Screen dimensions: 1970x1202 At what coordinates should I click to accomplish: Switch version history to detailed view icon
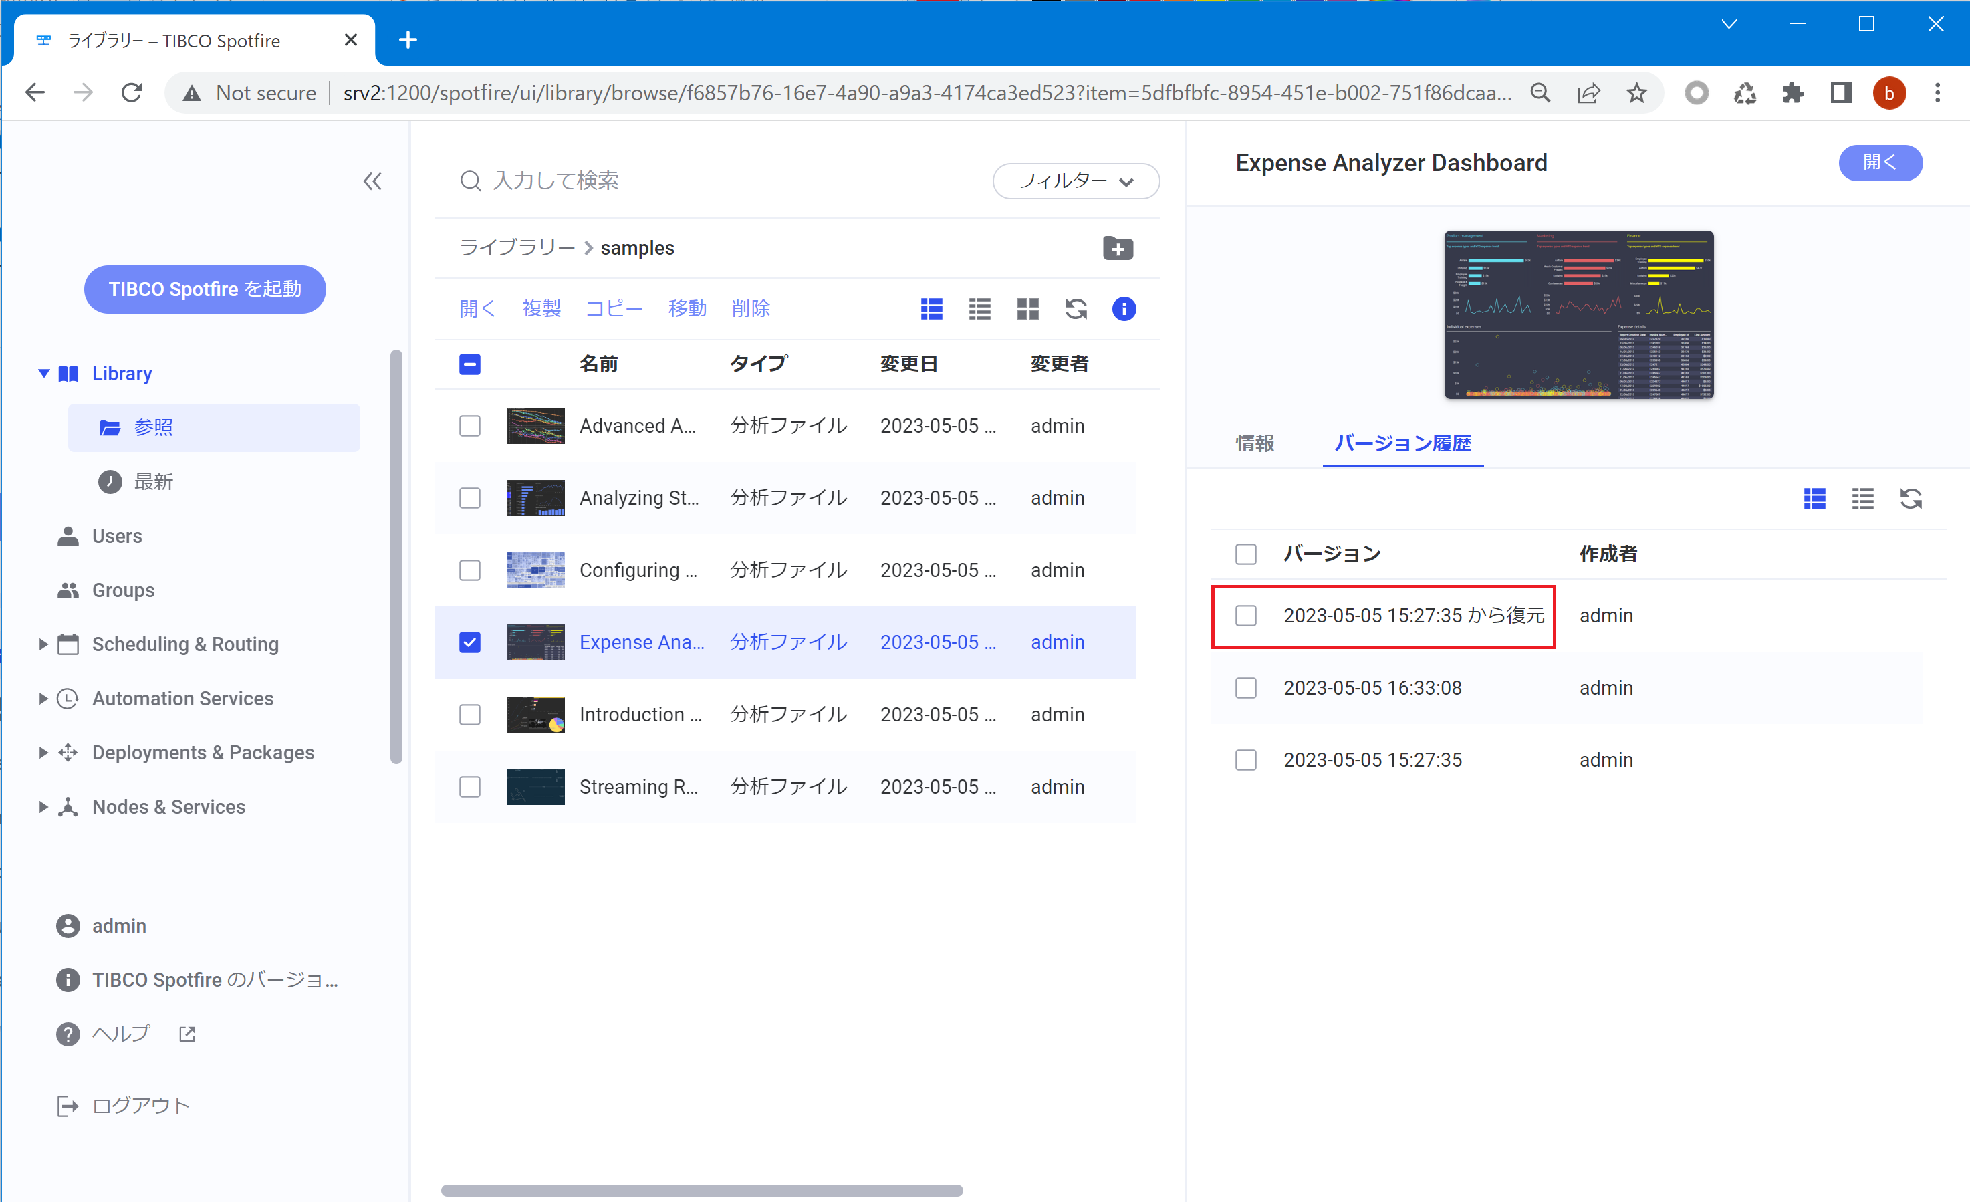coord(1815,499)
